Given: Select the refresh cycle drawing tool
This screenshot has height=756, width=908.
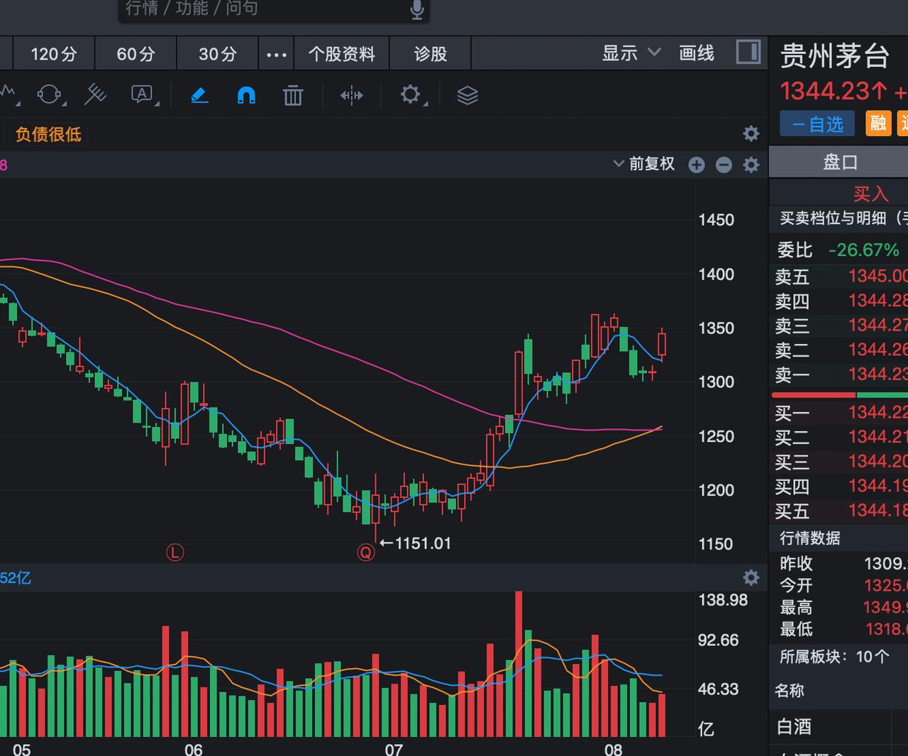Looking at the screenshot, I should (x=49, y=94).
